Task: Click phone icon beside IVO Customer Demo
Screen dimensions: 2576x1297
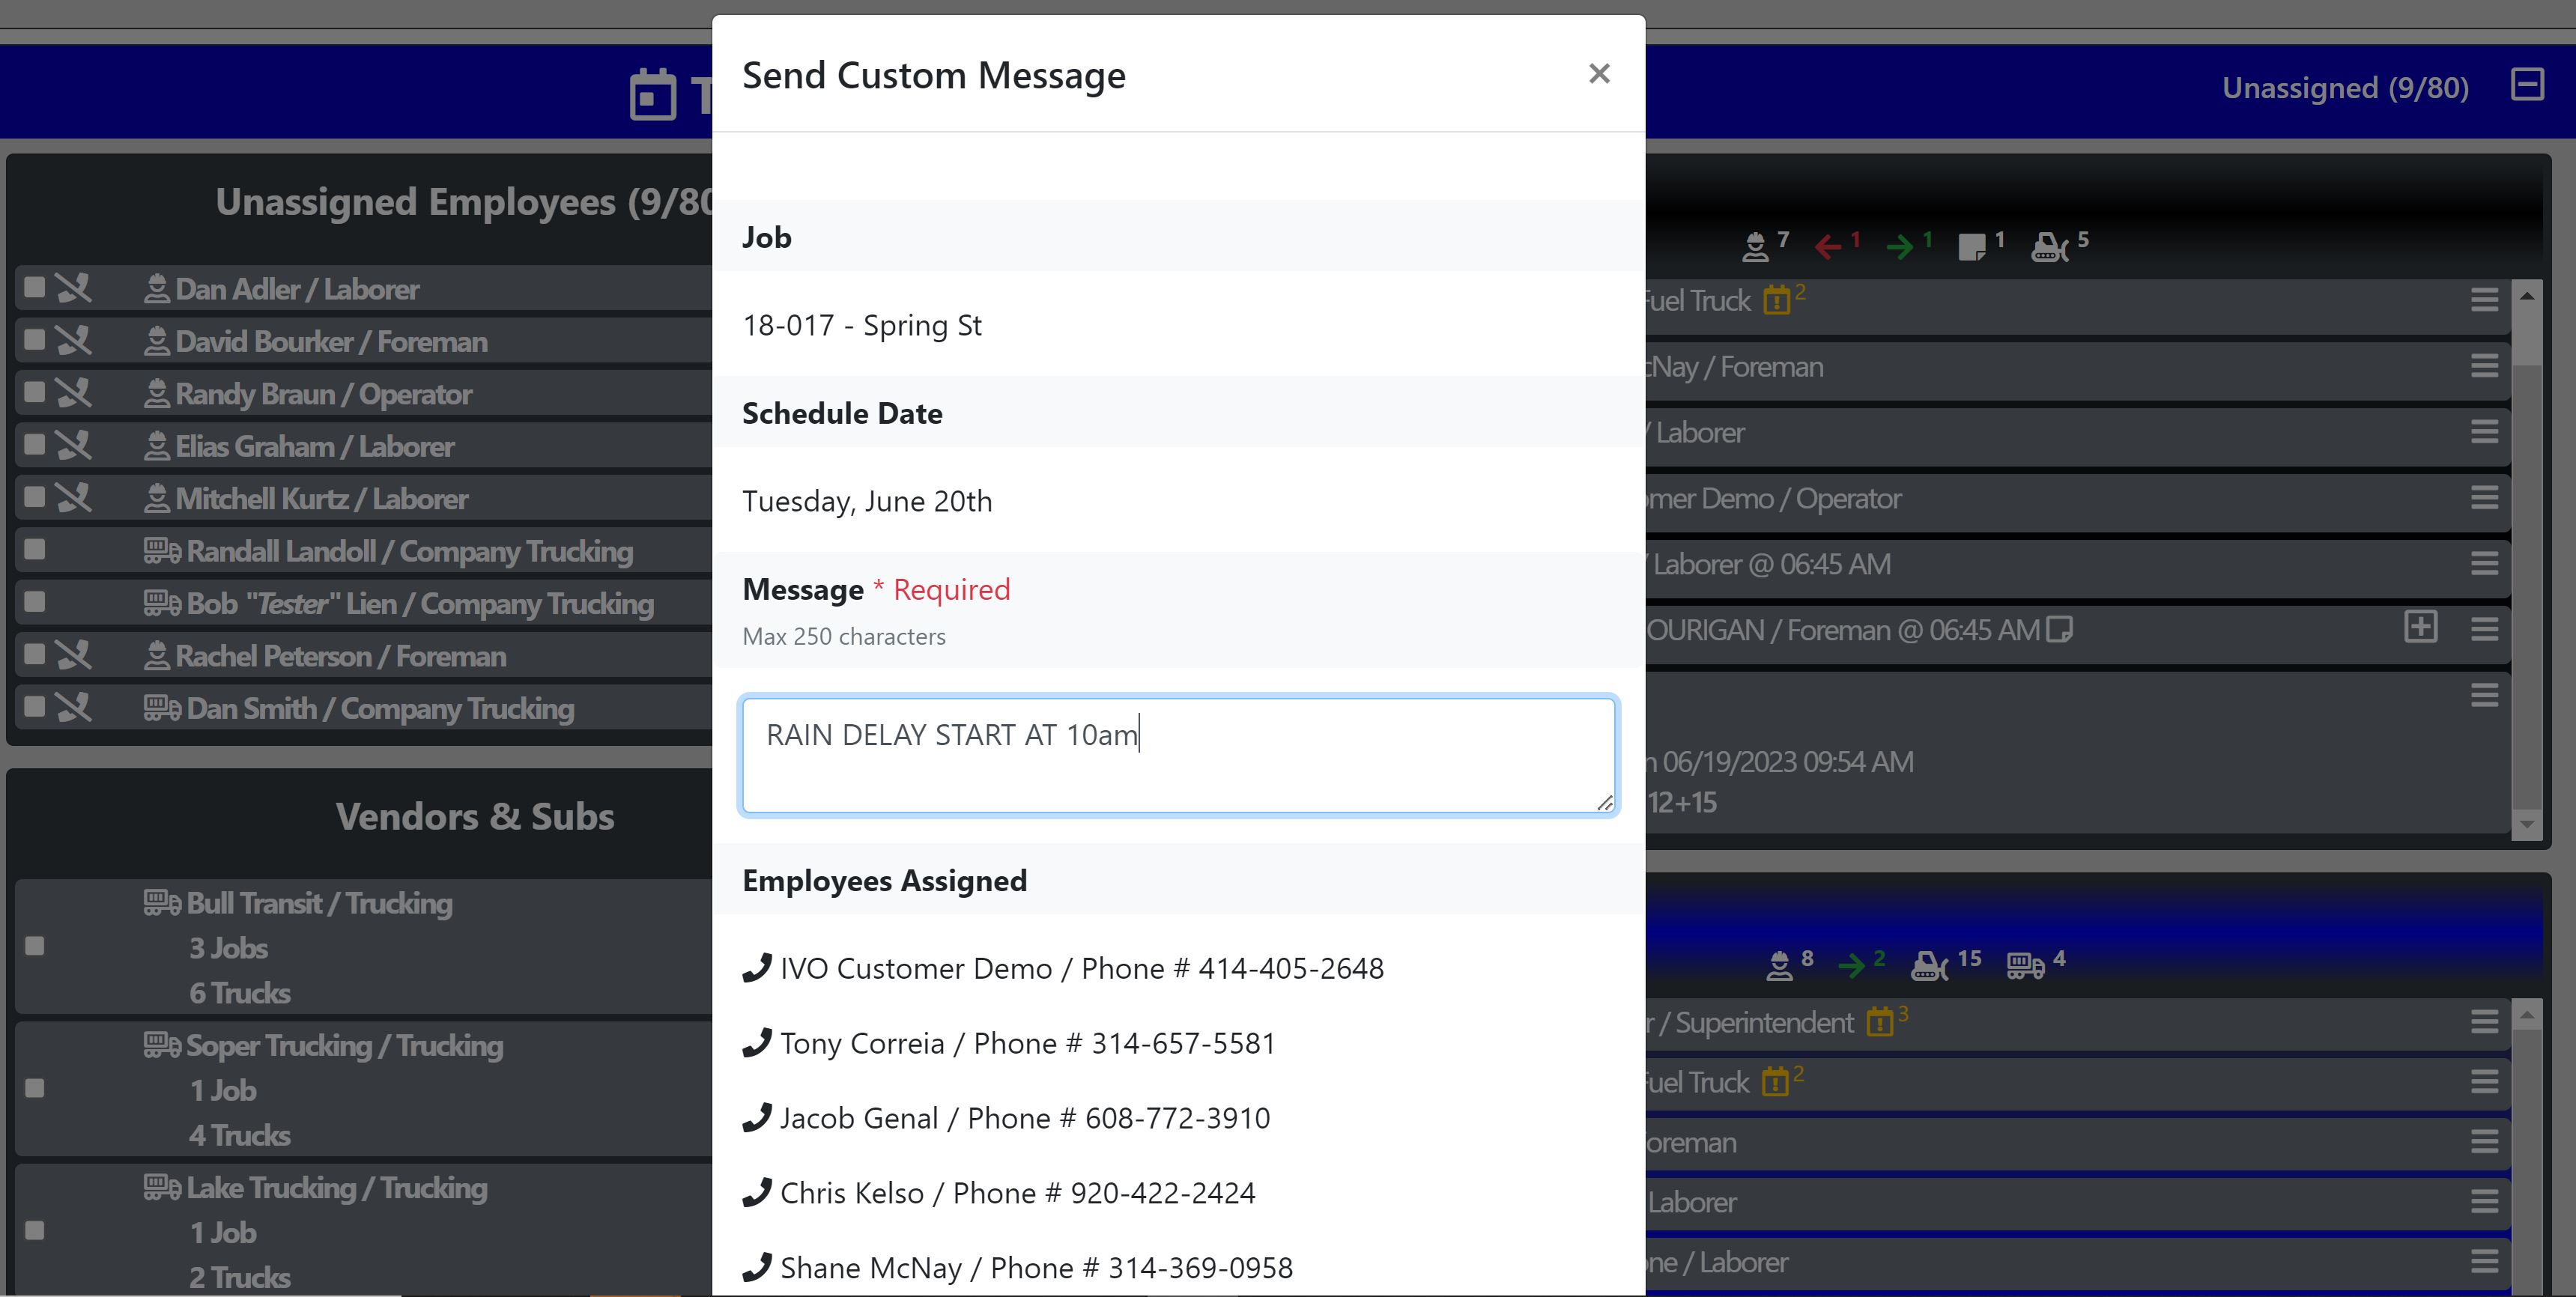Action: click(x=756, y=967)
